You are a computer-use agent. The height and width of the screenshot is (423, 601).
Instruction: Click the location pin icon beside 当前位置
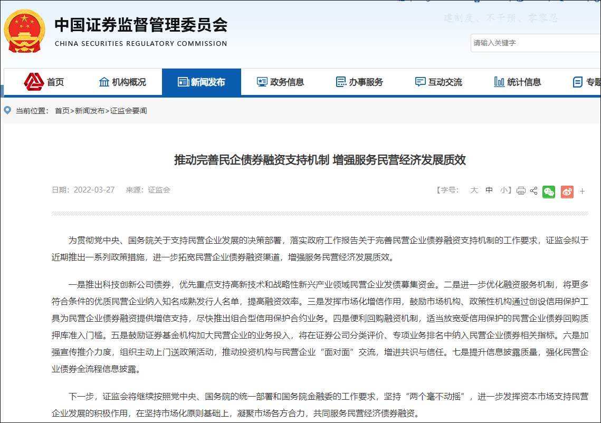[7, 110]
